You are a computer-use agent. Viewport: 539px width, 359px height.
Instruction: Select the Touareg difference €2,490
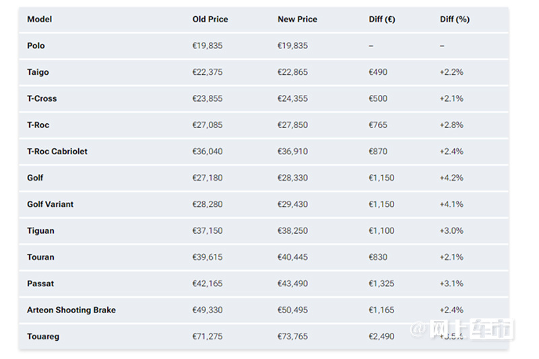[381, 337]
